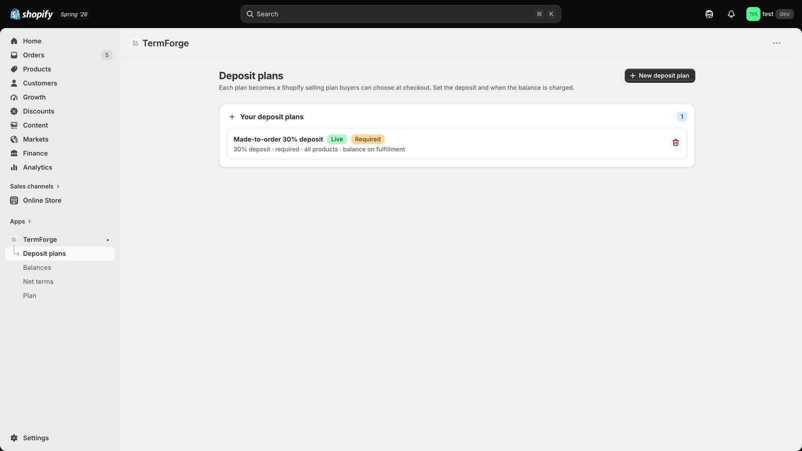
Task: Open the notifications bell
Action: [x=731, y=14]
